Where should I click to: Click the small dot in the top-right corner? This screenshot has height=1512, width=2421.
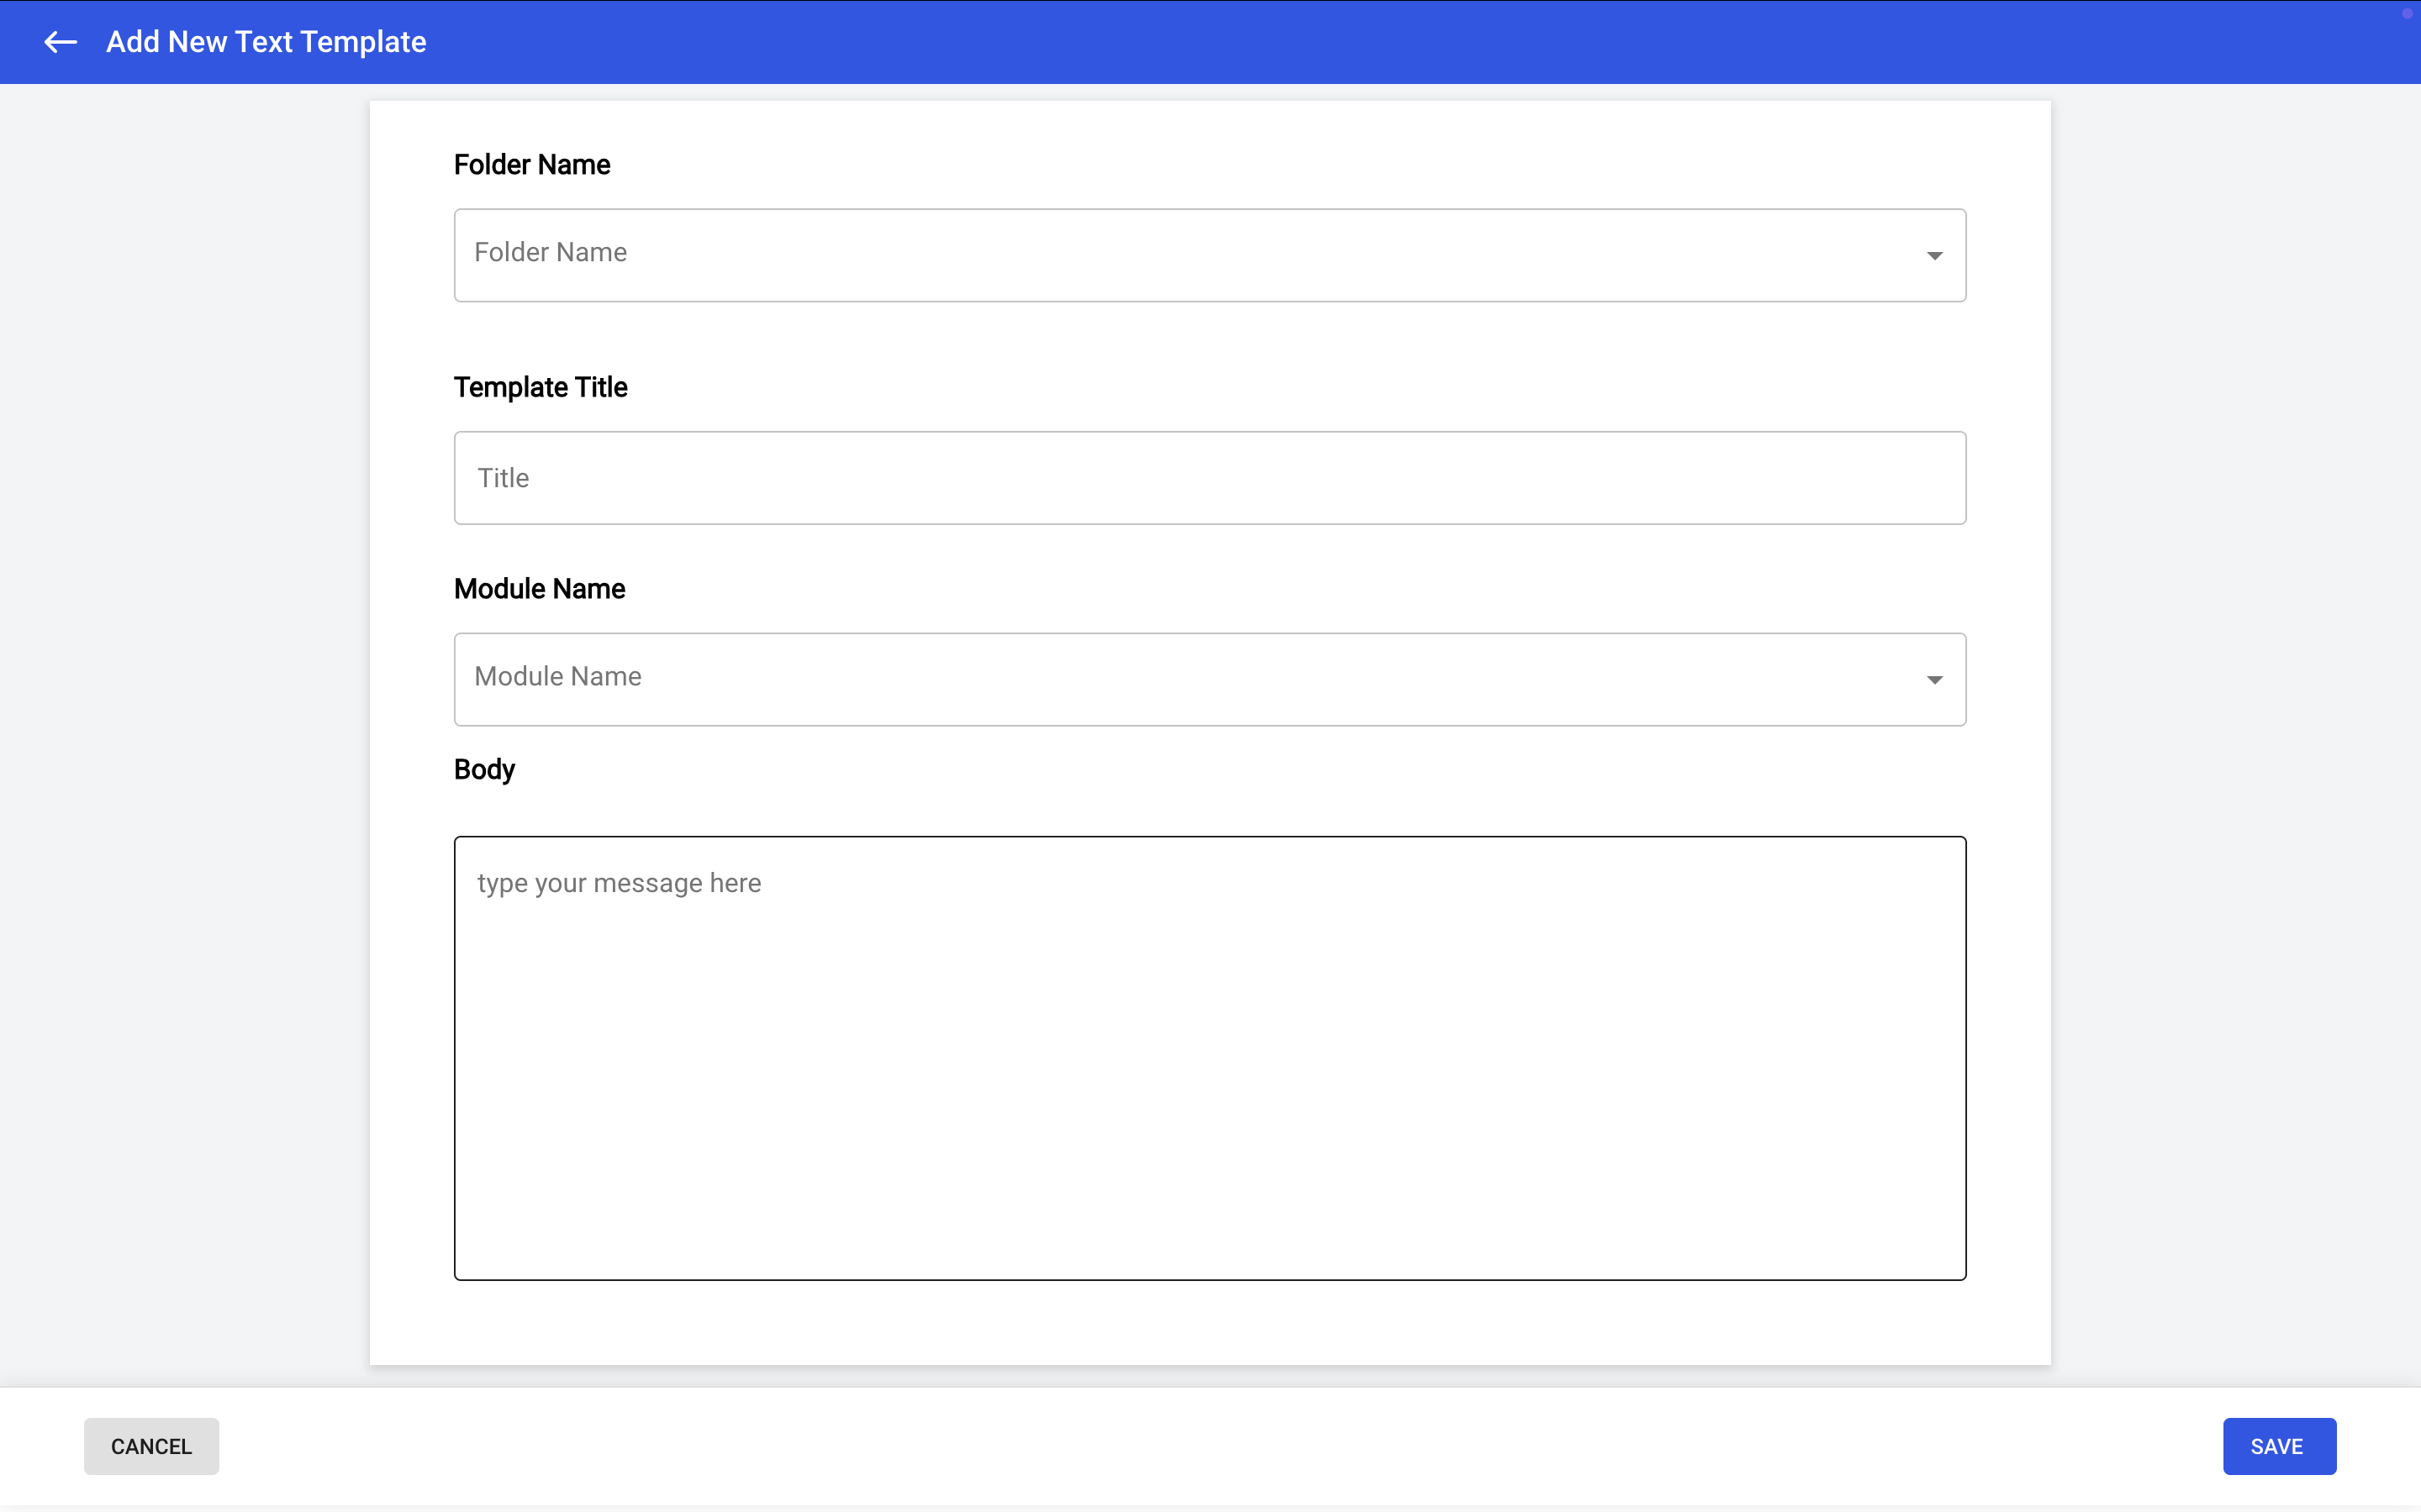tap(2407, 13)
